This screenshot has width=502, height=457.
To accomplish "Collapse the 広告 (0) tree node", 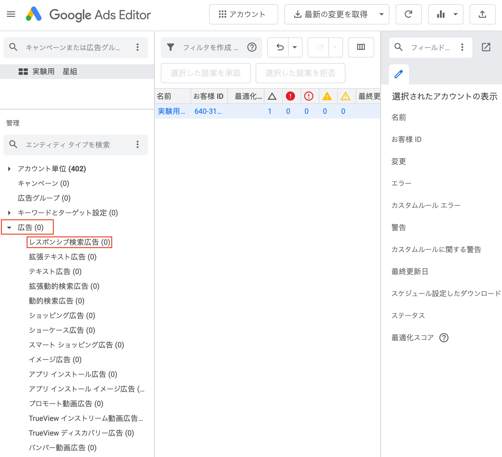I will click(9, 228).
